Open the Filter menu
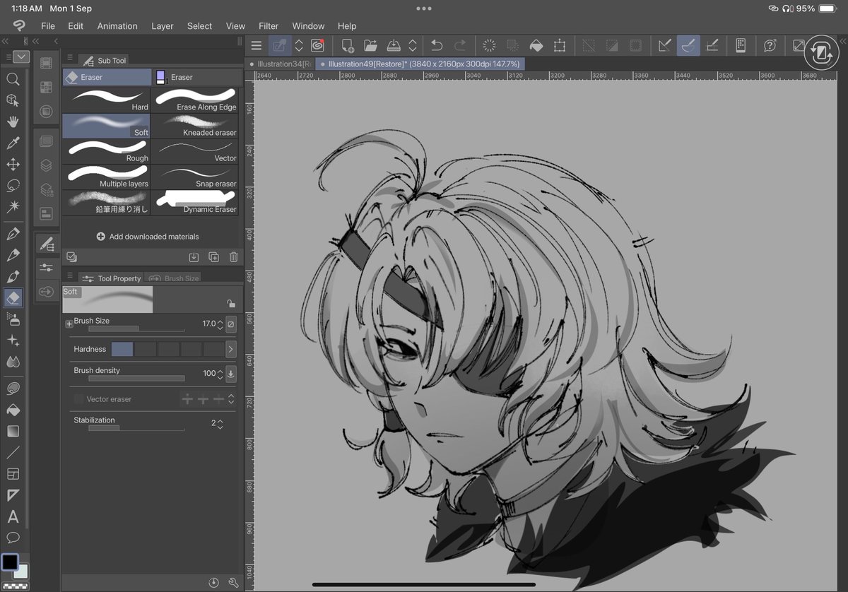The image size is (848, 592). [x=269, y=26]
